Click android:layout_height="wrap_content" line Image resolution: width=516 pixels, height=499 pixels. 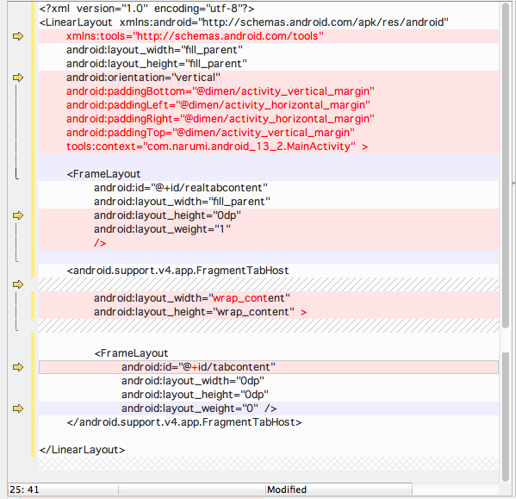pyautogui.click(x=201, y=312)
